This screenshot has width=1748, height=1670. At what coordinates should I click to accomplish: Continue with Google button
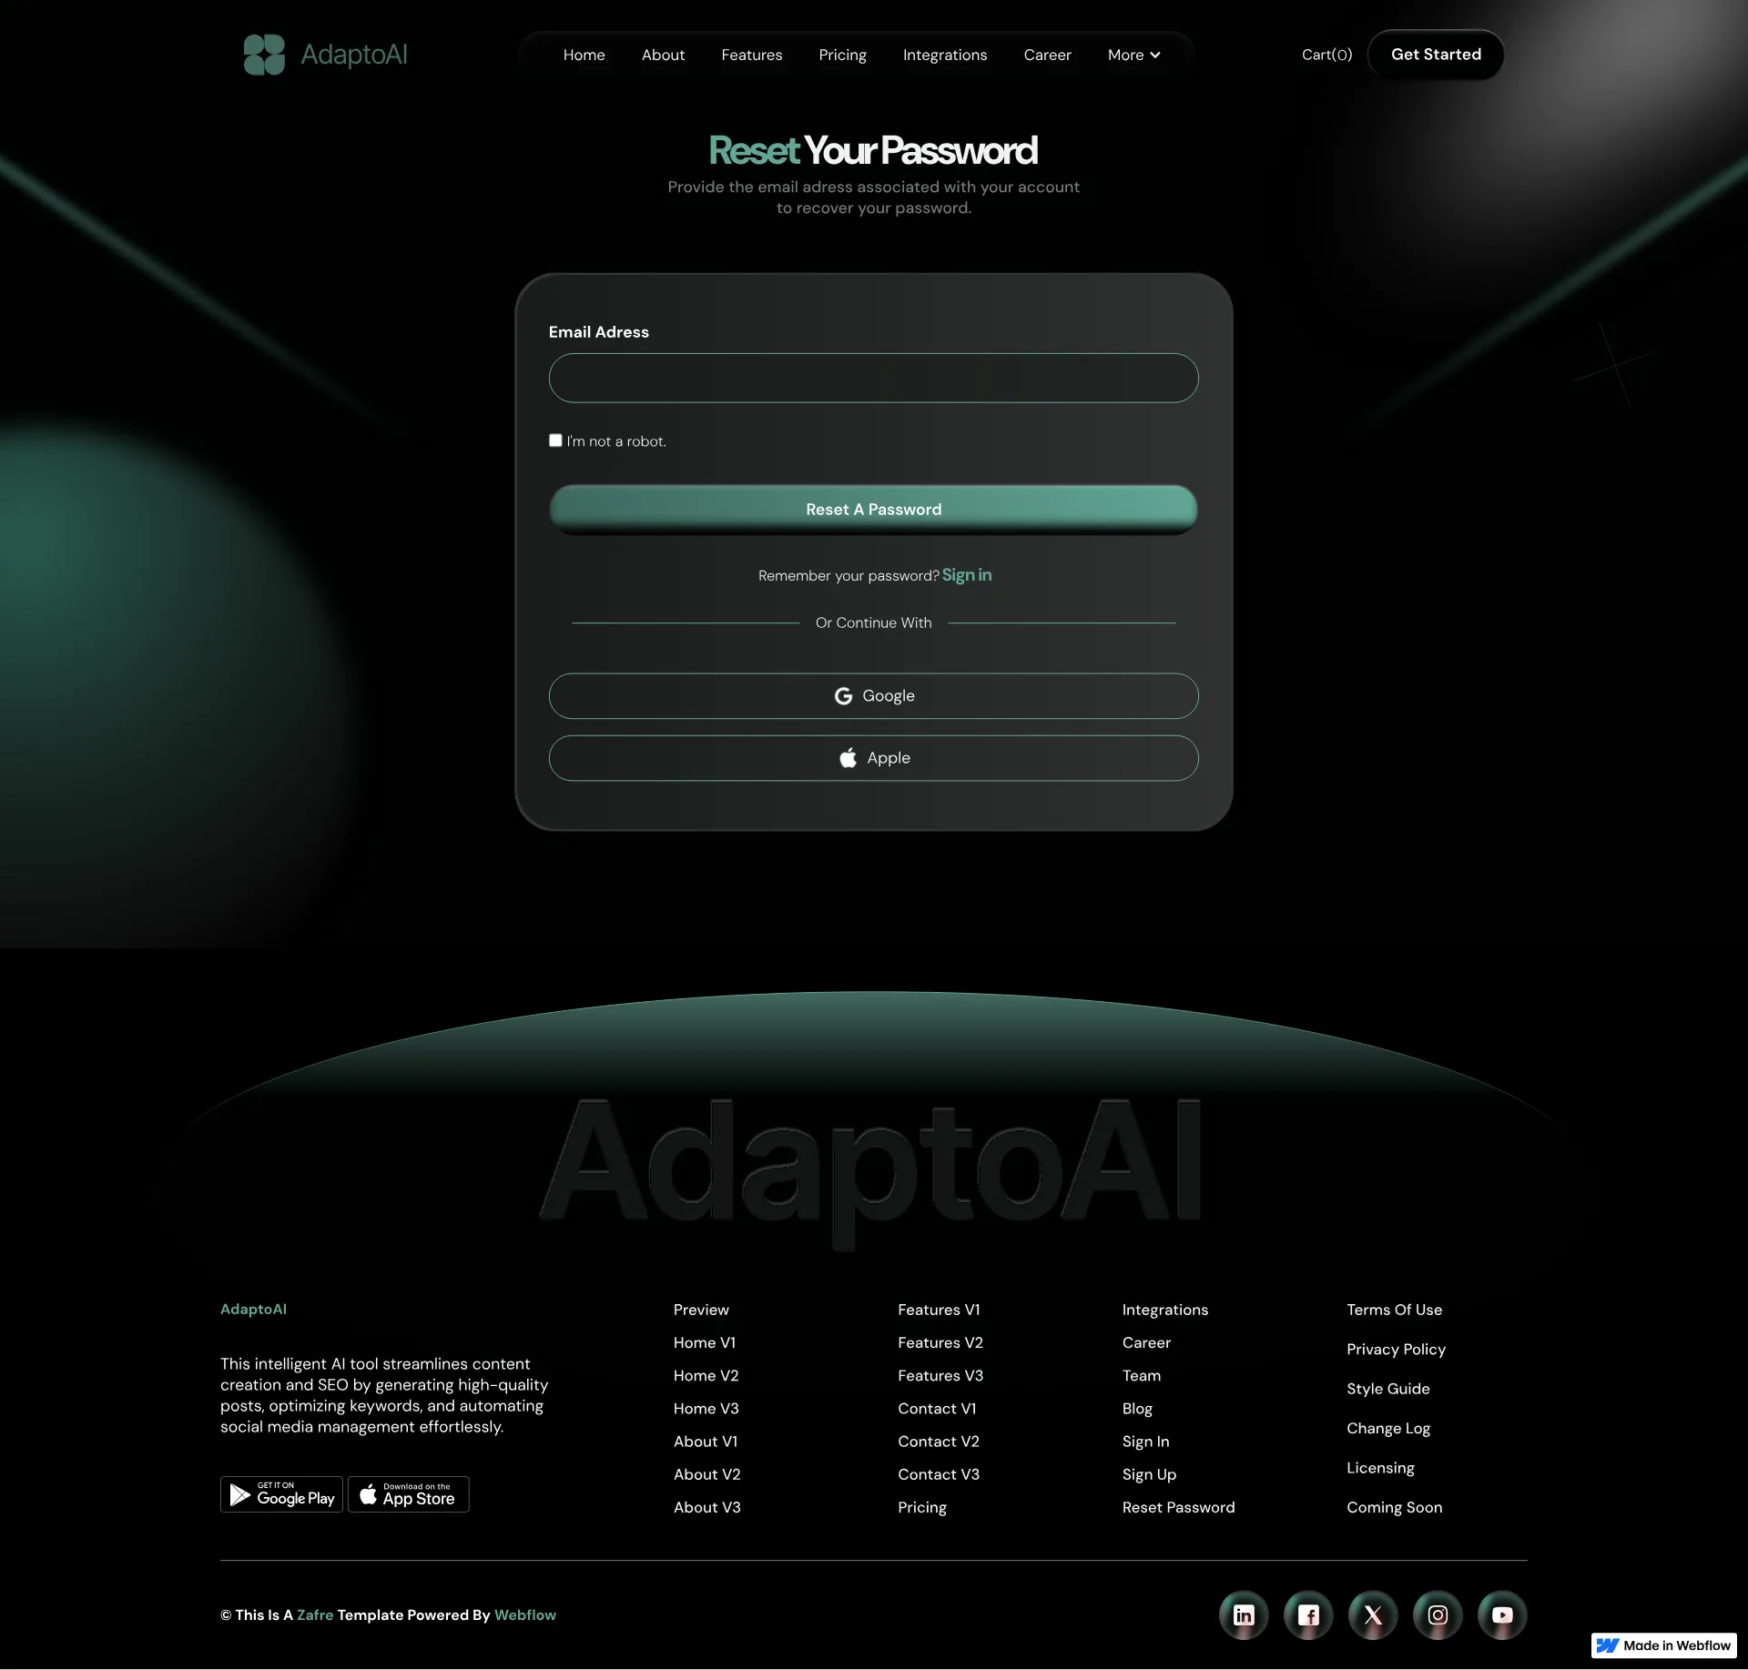(x=874, y=696)
